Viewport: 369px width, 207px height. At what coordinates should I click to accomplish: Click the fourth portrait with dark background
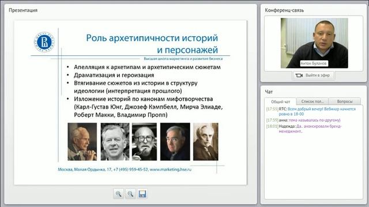(x=175, y=142)
